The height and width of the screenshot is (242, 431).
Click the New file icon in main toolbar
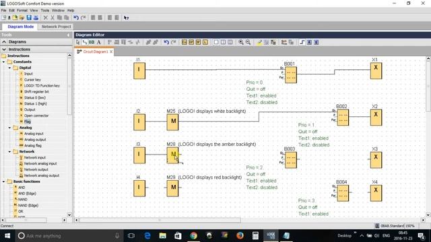(3, 17)
